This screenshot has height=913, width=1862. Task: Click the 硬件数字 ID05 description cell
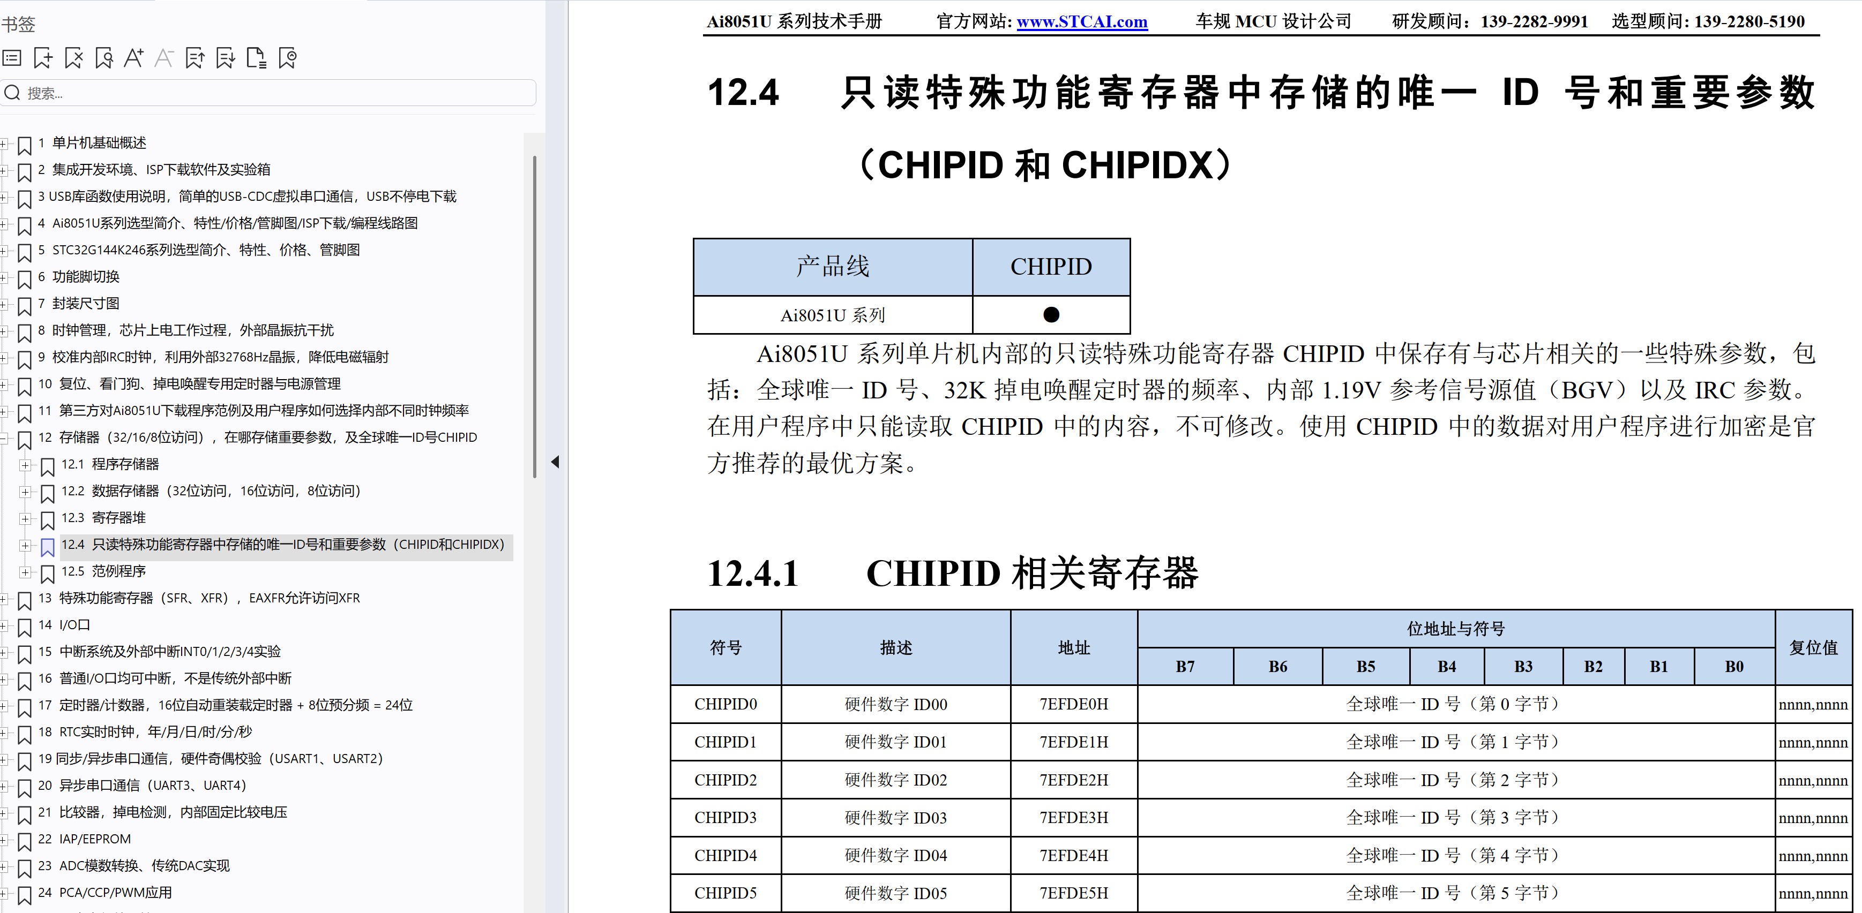[x=895, y=894]
